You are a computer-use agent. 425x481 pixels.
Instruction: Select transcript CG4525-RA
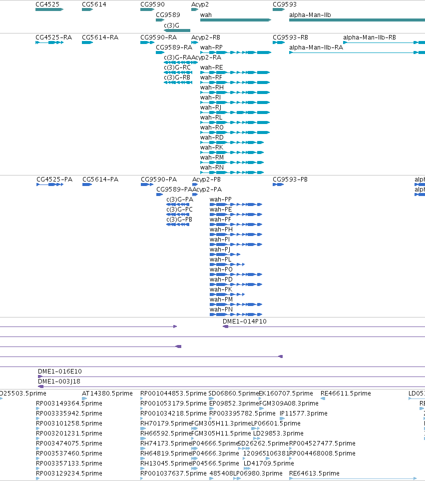[x=53, y=37]
